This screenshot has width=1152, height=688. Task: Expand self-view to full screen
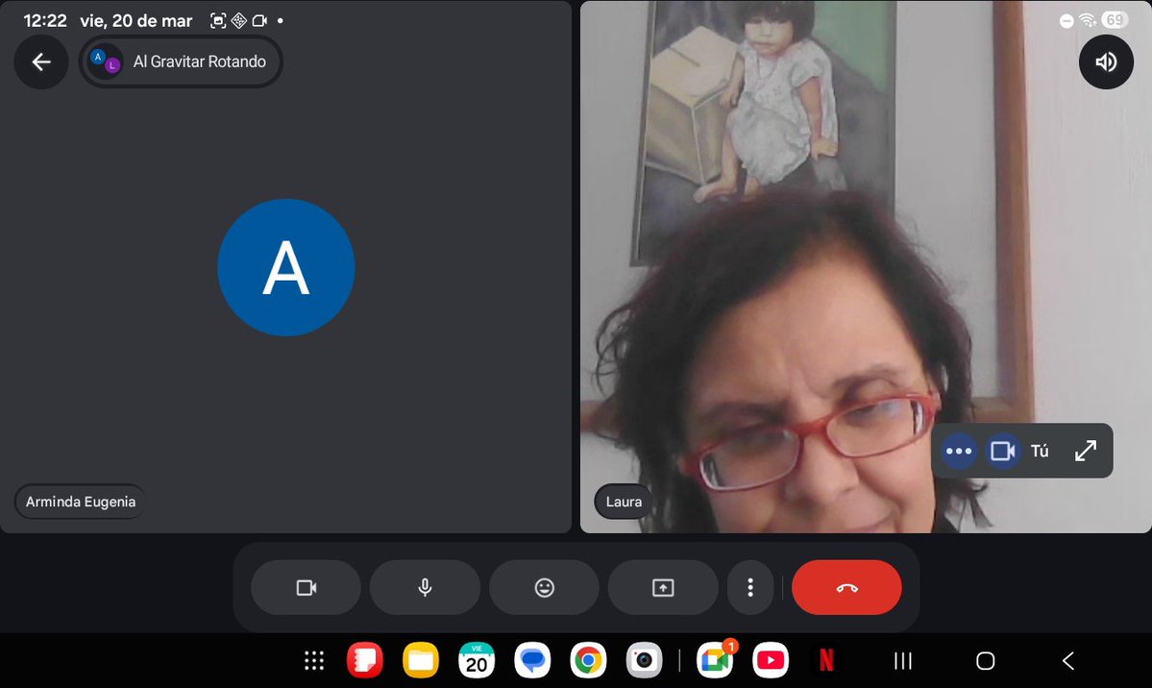point(1085,451)
